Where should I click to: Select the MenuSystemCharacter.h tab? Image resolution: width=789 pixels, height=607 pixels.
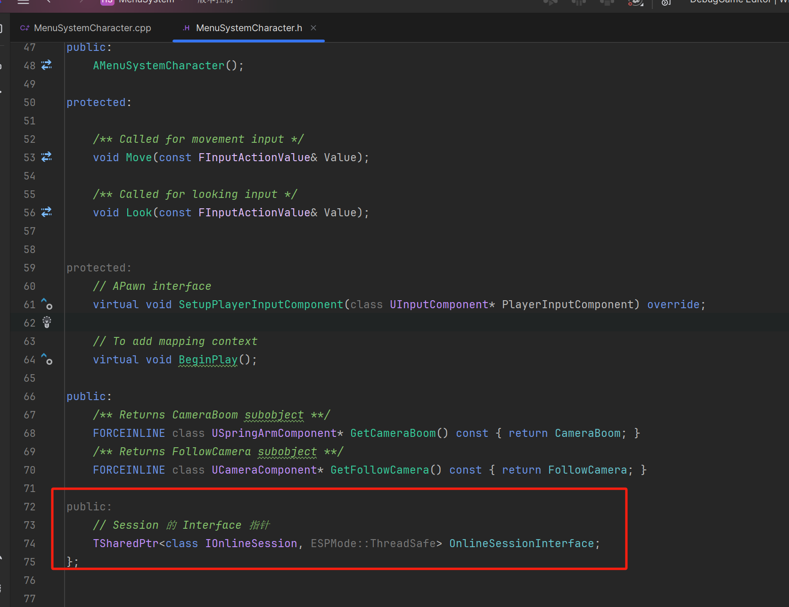(x=249, y=28)
